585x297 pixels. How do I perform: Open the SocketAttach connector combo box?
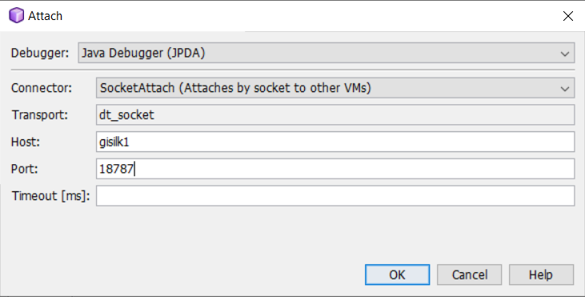click(335, 88)
